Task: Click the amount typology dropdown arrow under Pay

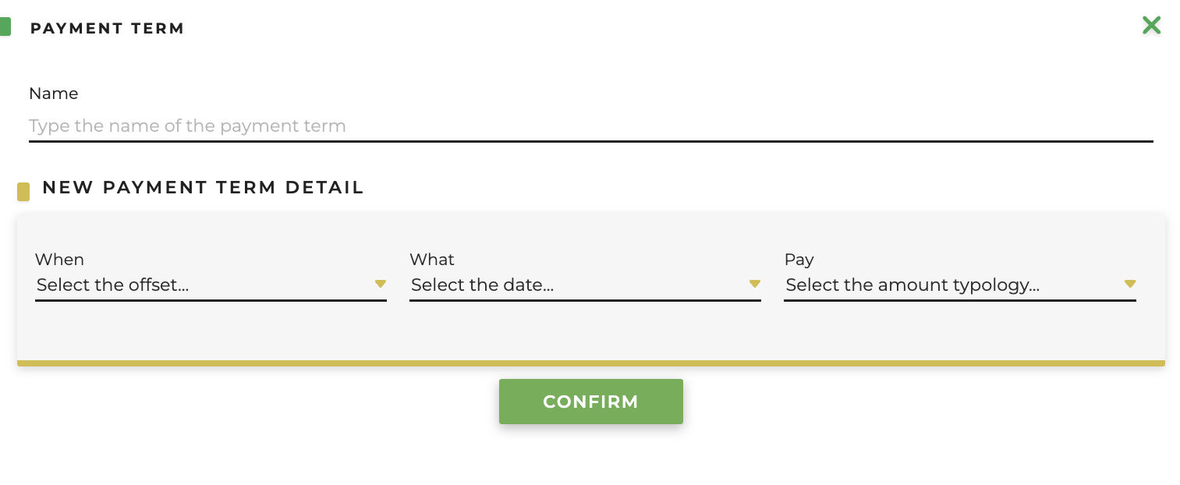Action: [1130, 284]
